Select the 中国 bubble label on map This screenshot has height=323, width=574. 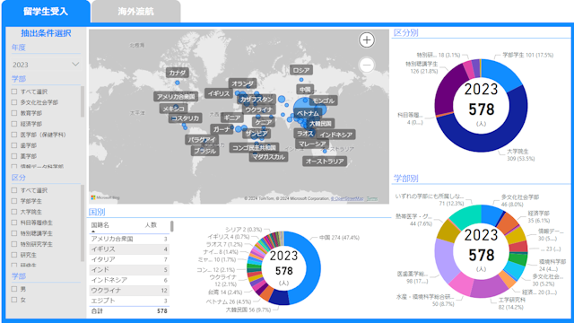[305, 89]
